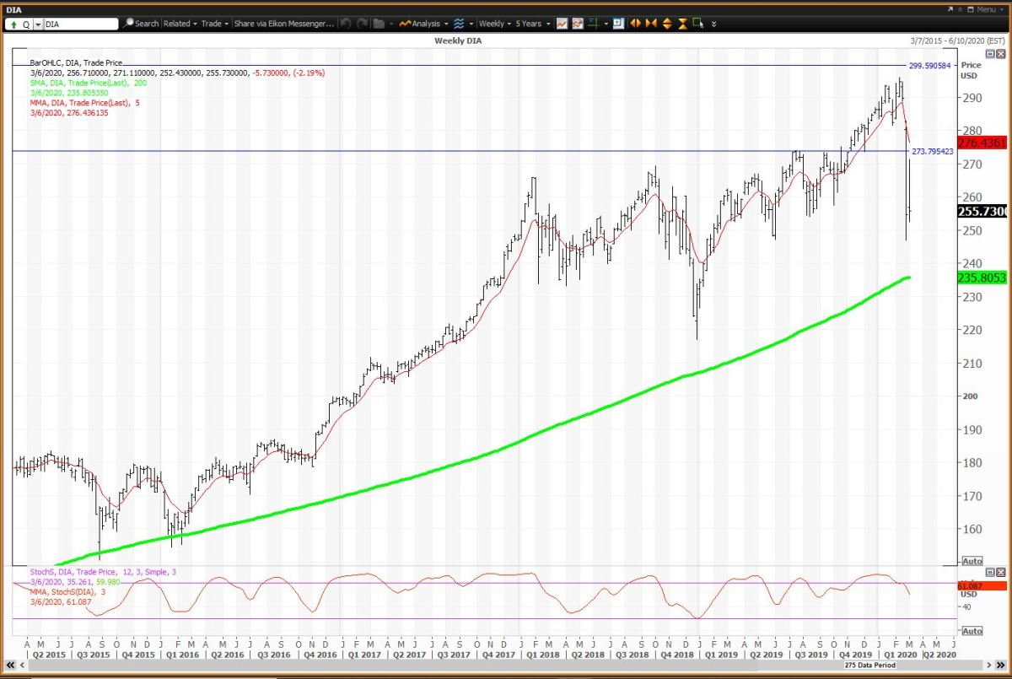
Task: Click the black 255.7300 last price tag
Action: pos(982,212)
